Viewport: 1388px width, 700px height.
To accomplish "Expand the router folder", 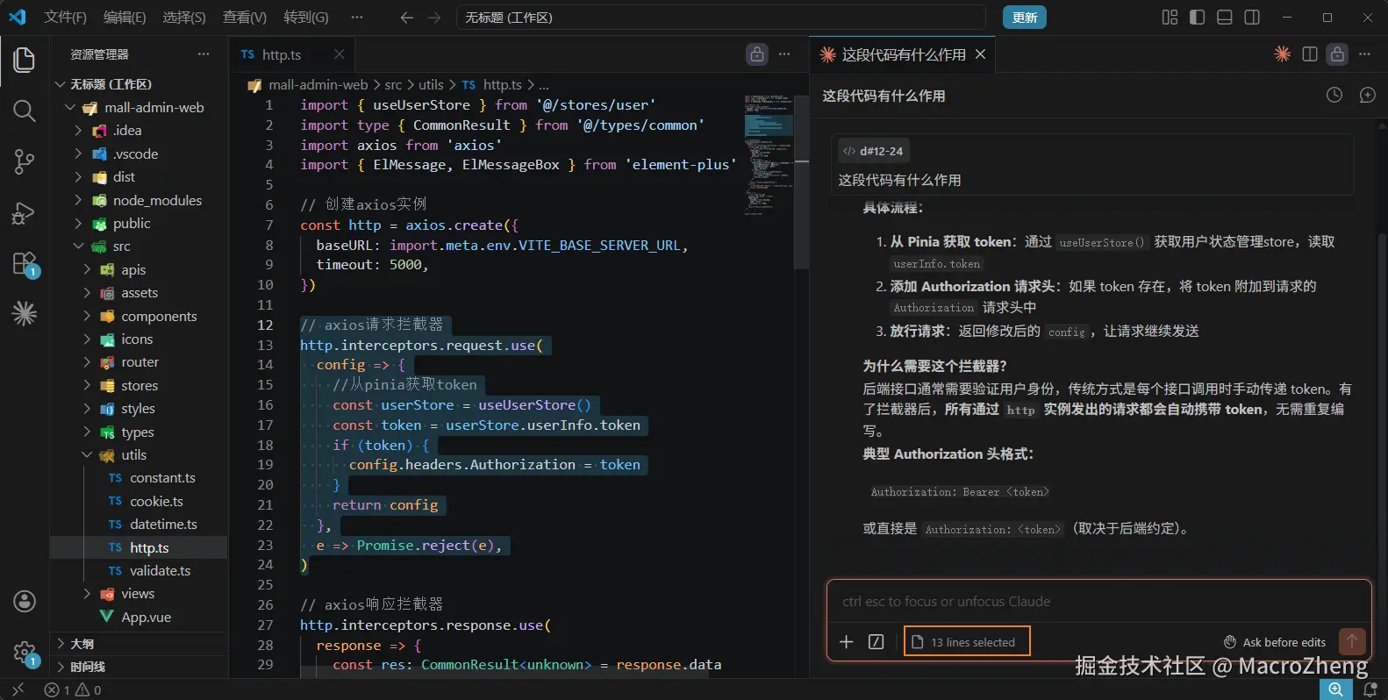I will click(x=139, y=362).
